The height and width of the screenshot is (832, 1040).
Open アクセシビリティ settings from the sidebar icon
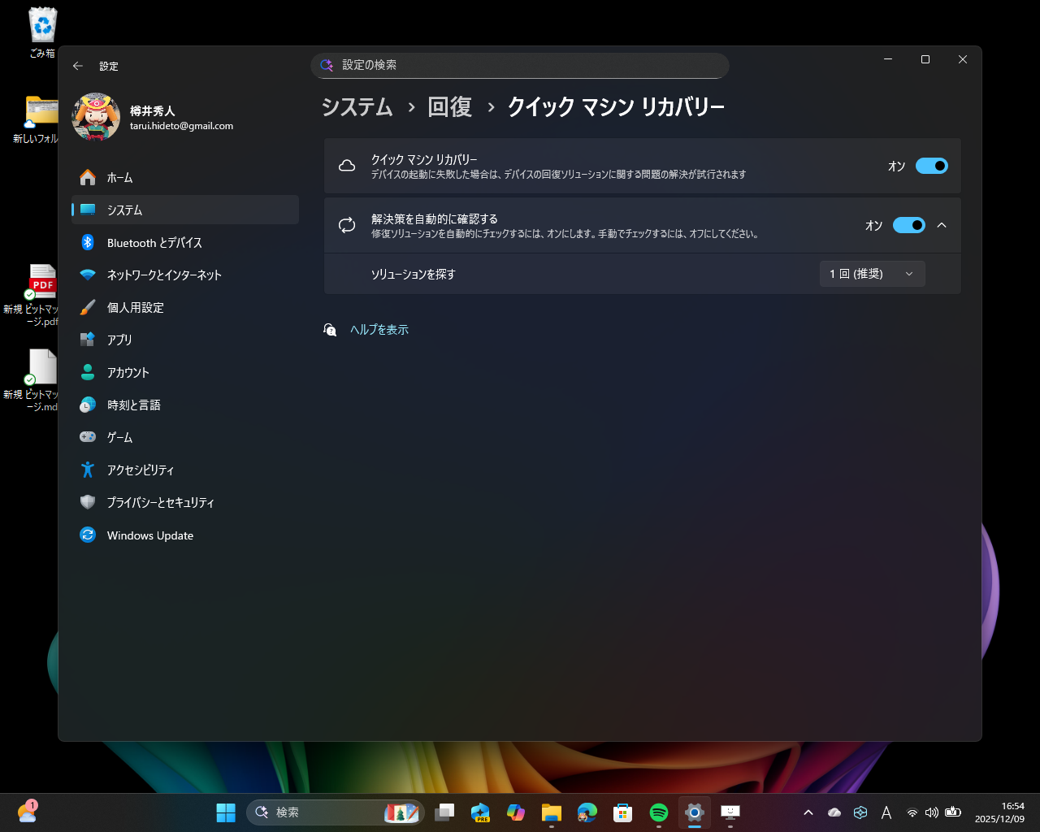(x=88, y=470)
